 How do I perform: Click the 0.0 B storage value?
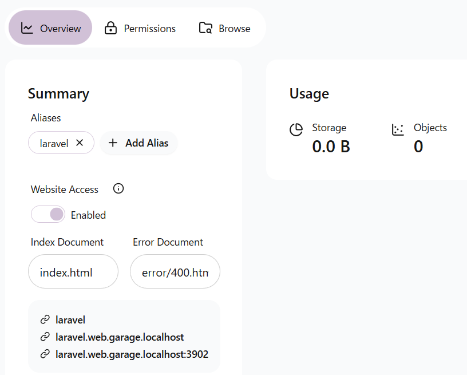(331, 147)
